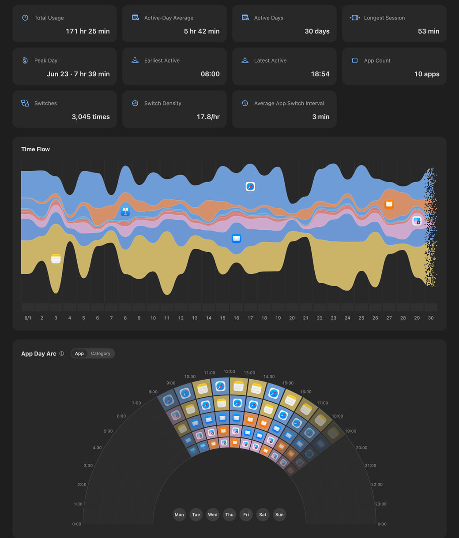Click the '5 hr 42 min' average value
Image resolution: width=459 pixels, height=538 pixels.
(202, 31)
